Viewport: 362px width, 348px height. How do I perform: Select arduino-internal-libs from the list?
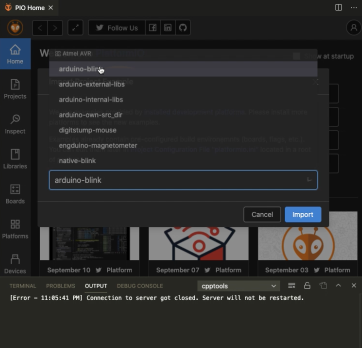(183, 99)
